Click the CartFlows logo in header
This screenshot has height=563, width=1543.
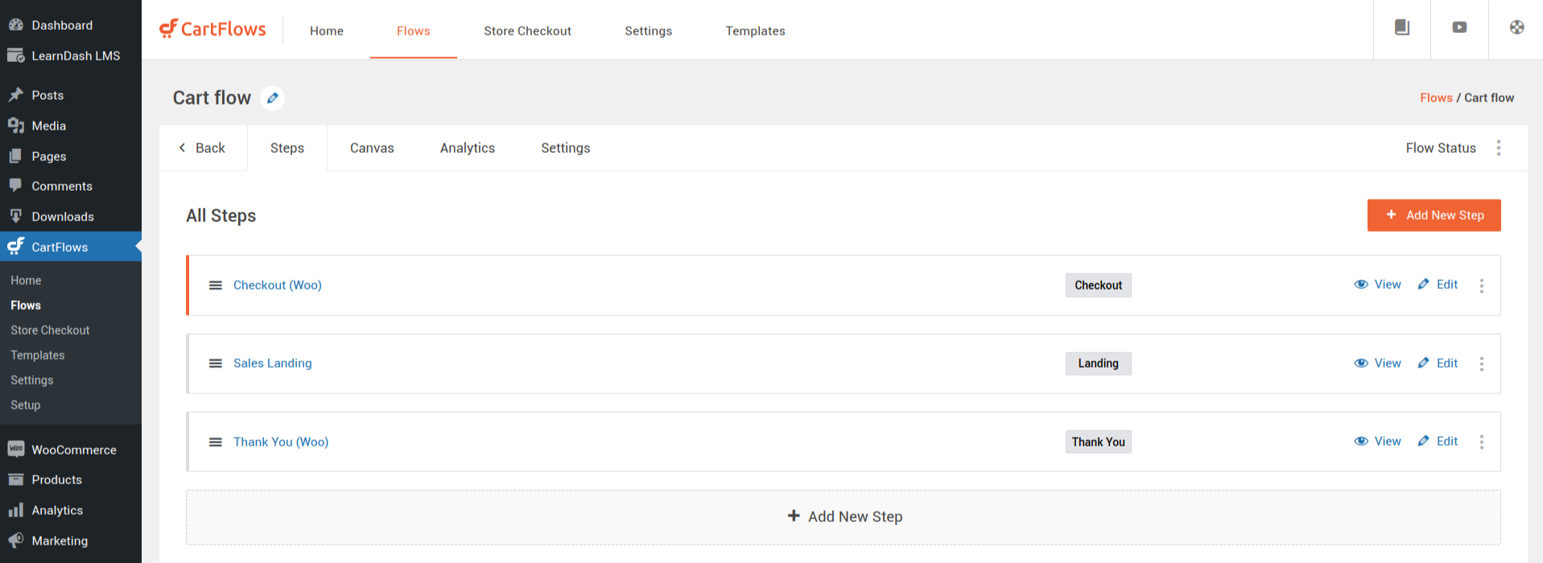212,29
